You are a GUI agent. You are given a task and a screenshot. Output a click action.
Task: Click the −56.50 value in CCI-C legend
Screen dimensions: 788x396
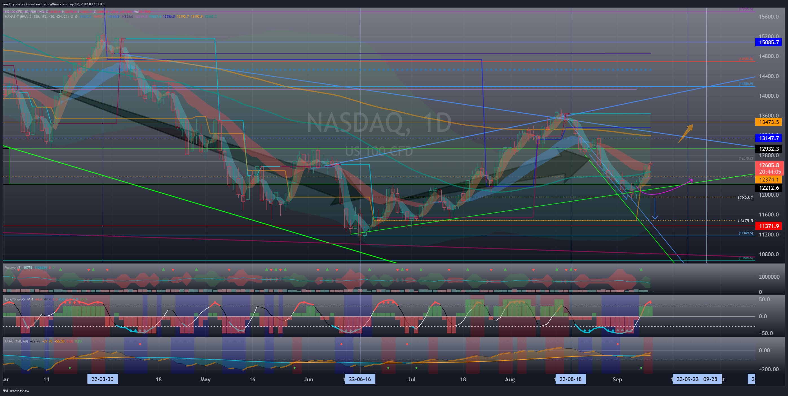pyautogui.click(x=59, y=341)
